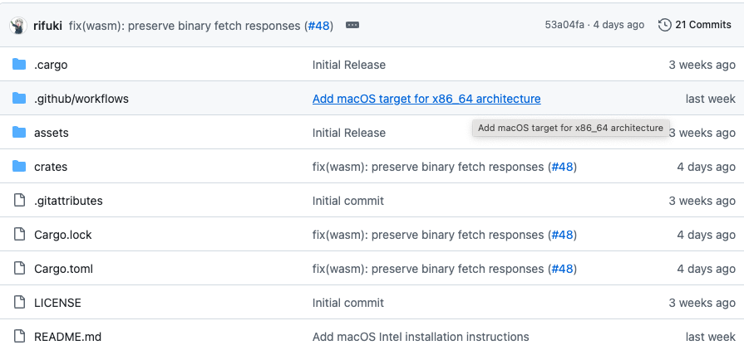
Task: Click the commit history clock icon
Action: click(x=665, y=25)
